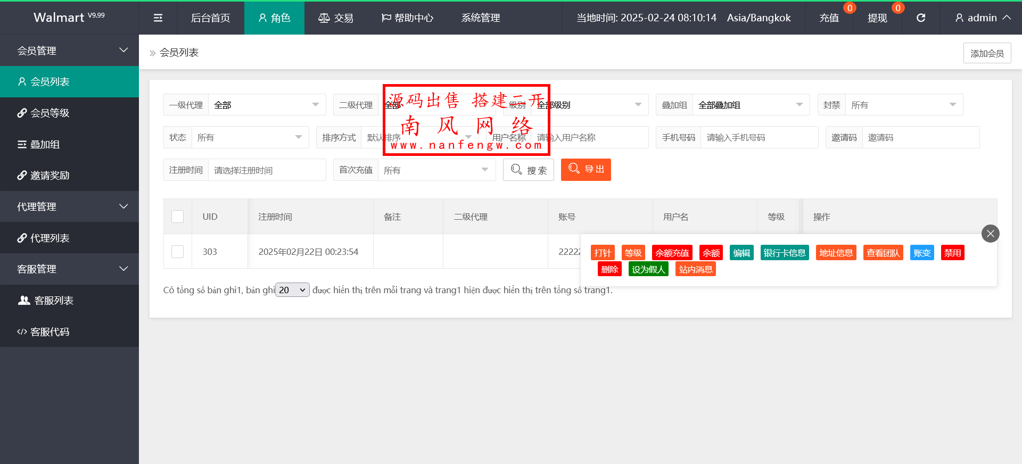
Task: Click the 添加会员 button
Action: coord(986,53)
